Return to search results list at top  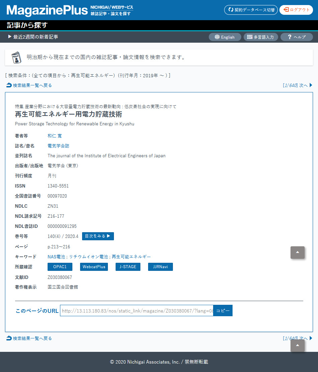29,85
